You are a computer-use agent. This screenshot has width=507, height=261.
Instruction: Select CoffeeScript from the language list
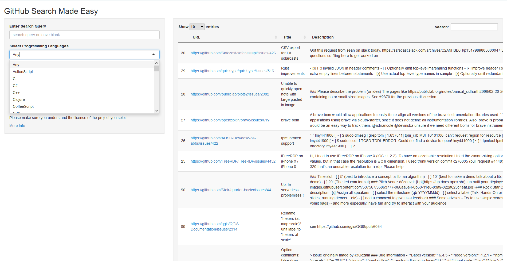click(82, 106)
